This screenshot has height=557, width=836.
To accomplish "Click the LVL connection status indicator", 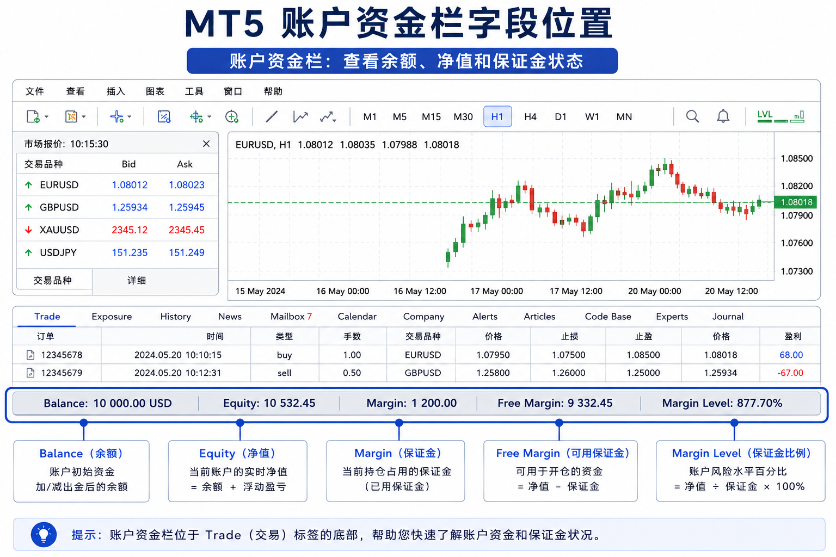I will pos(765,116).
